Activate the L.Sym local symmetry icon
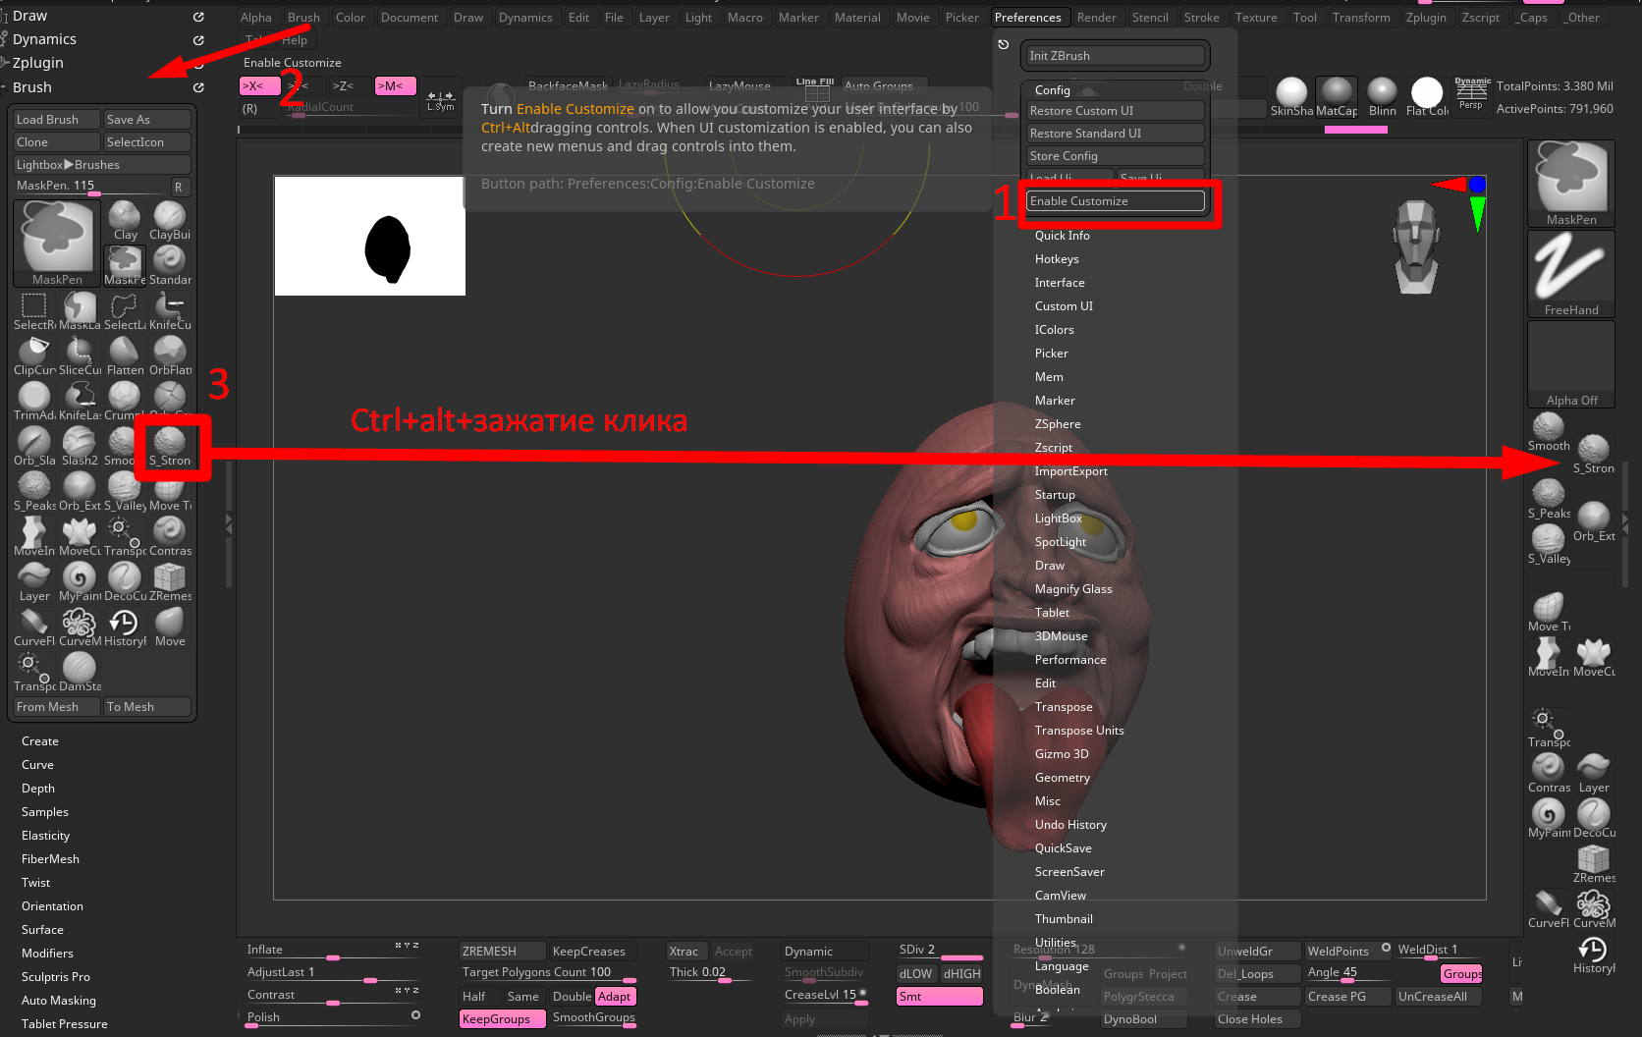This screenshot has width=1642, height=1037. (440, 100)
